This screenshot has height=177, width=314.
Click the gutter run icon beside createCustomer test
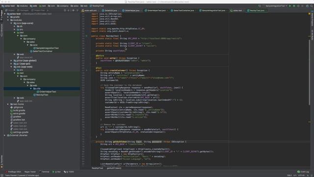(x=86, y=70)
